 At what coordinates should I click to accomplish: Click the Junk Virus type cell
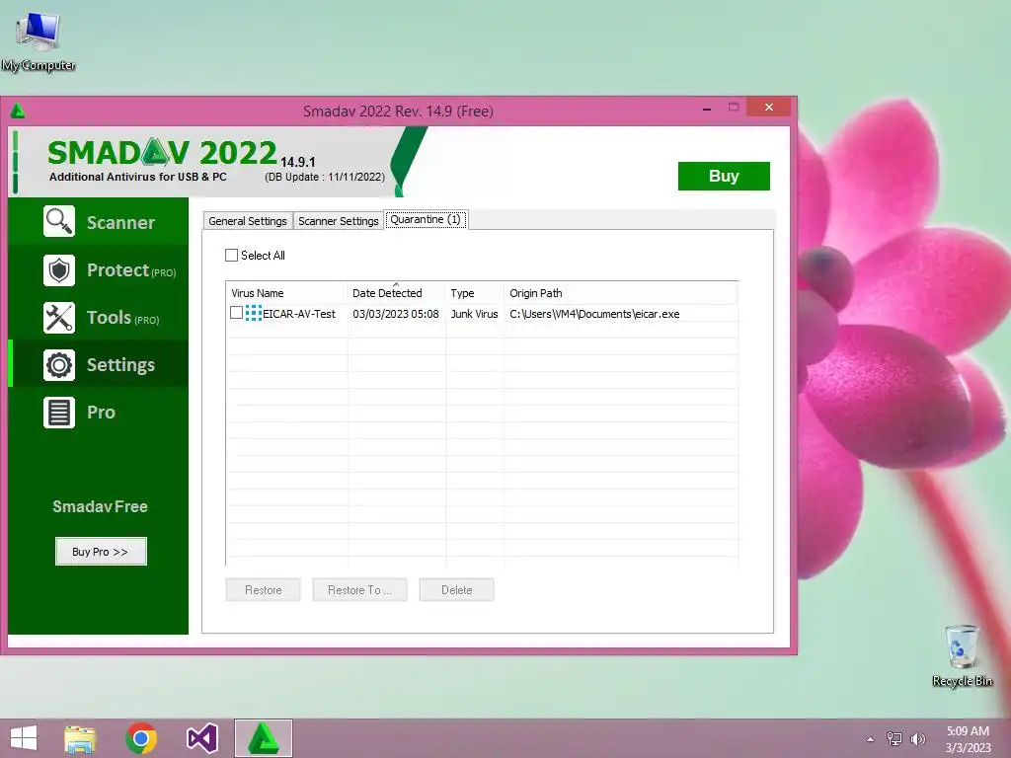[475, 314]
